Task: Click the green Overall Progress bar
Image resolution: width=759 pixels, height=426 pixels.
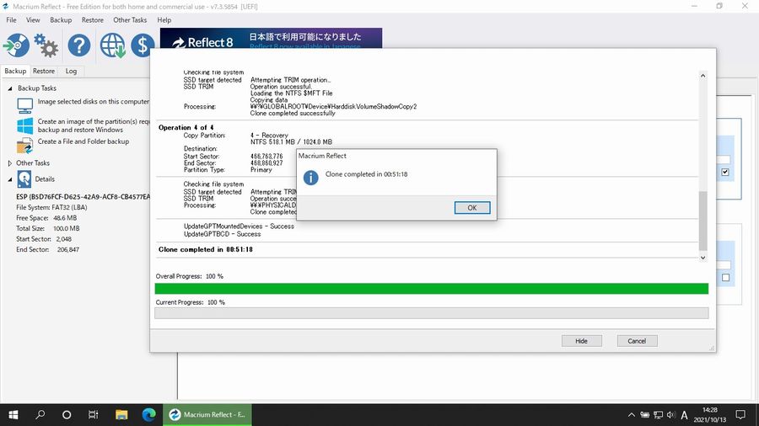Action: coord(431,289)
